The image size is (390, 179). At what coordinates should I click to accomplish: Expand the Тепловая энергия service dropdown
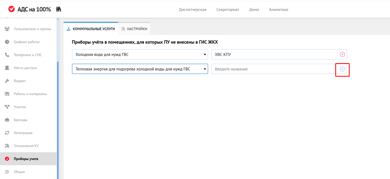(140, 69)
